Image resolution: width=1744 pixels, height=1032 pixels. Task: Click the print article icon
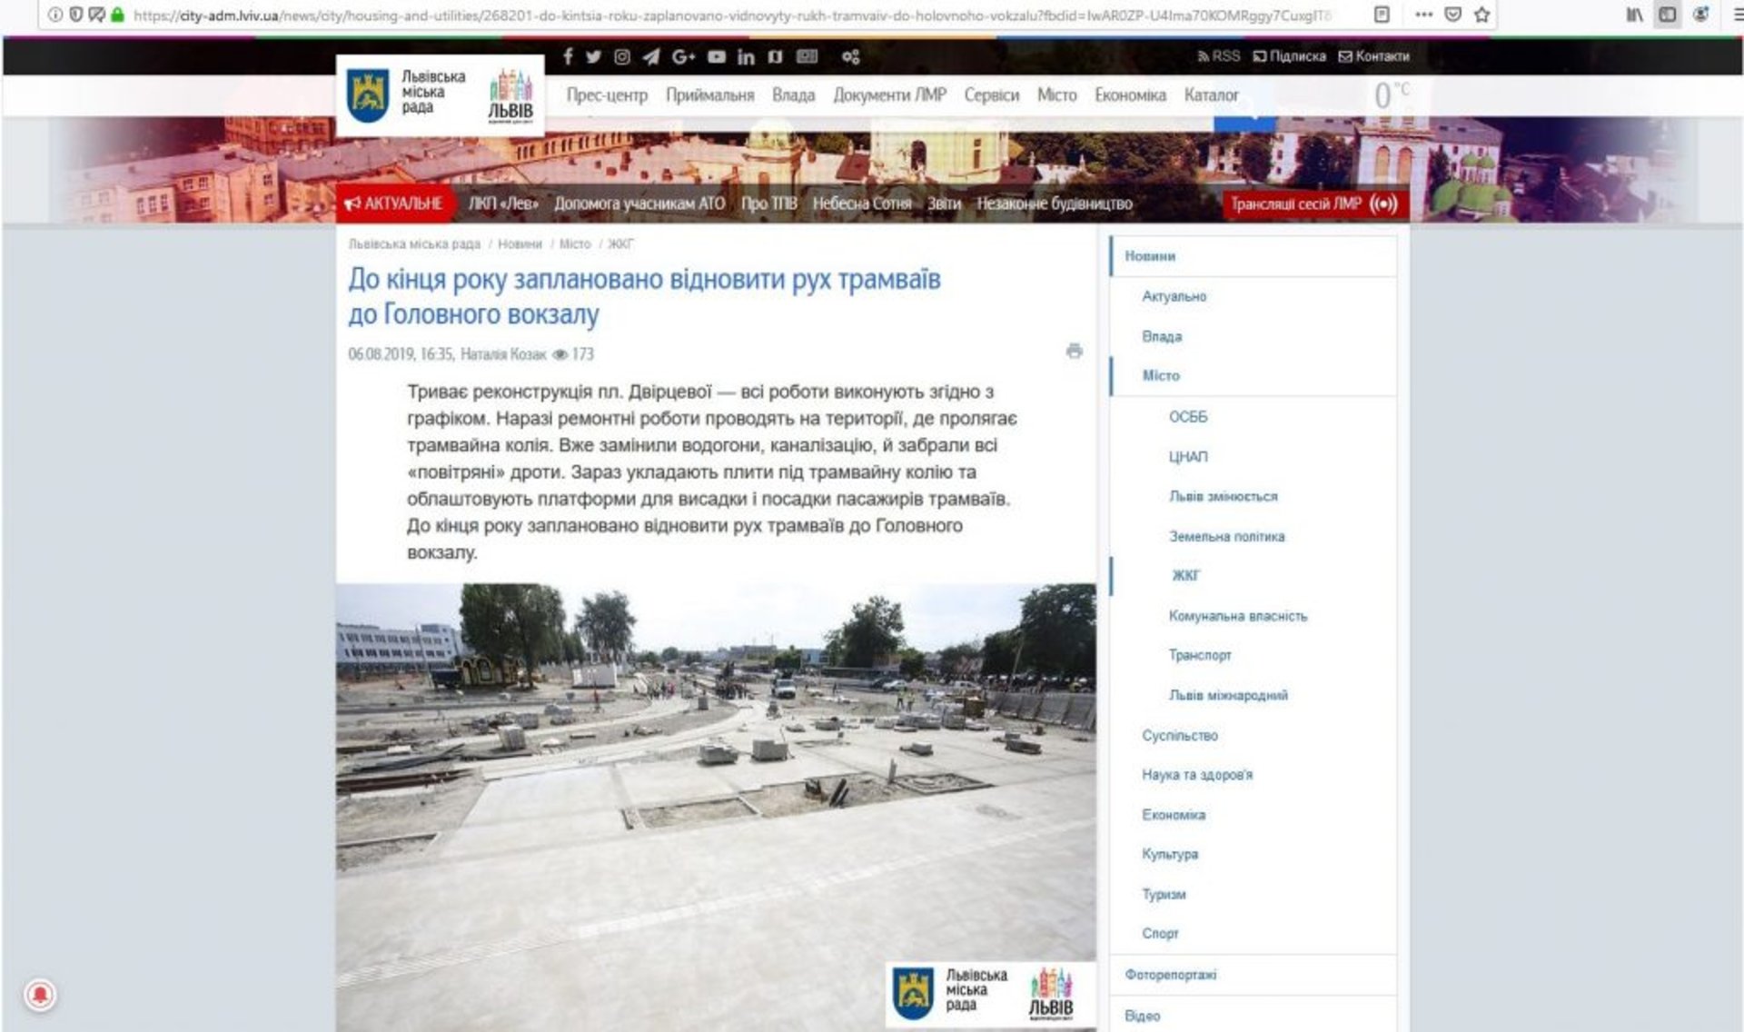[x=1075, y=351]
